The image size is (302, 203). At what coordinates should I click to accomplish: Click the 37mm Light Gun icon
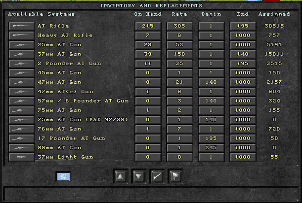(22, 157)
